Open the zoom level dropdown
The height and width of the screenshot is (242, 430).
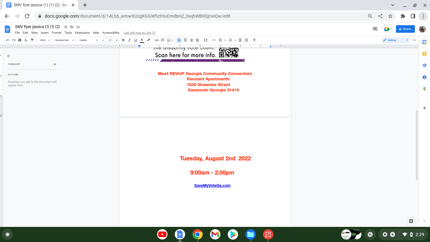click(x=44, y=40)
